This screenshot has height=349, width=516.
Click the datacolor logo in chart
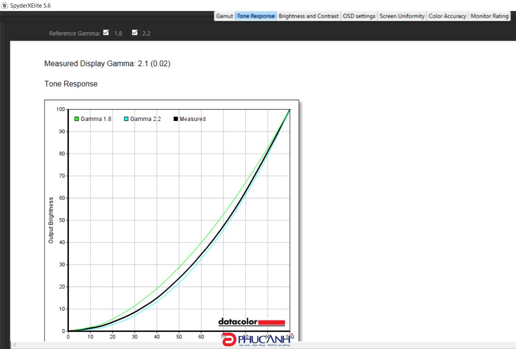(252, 322)
